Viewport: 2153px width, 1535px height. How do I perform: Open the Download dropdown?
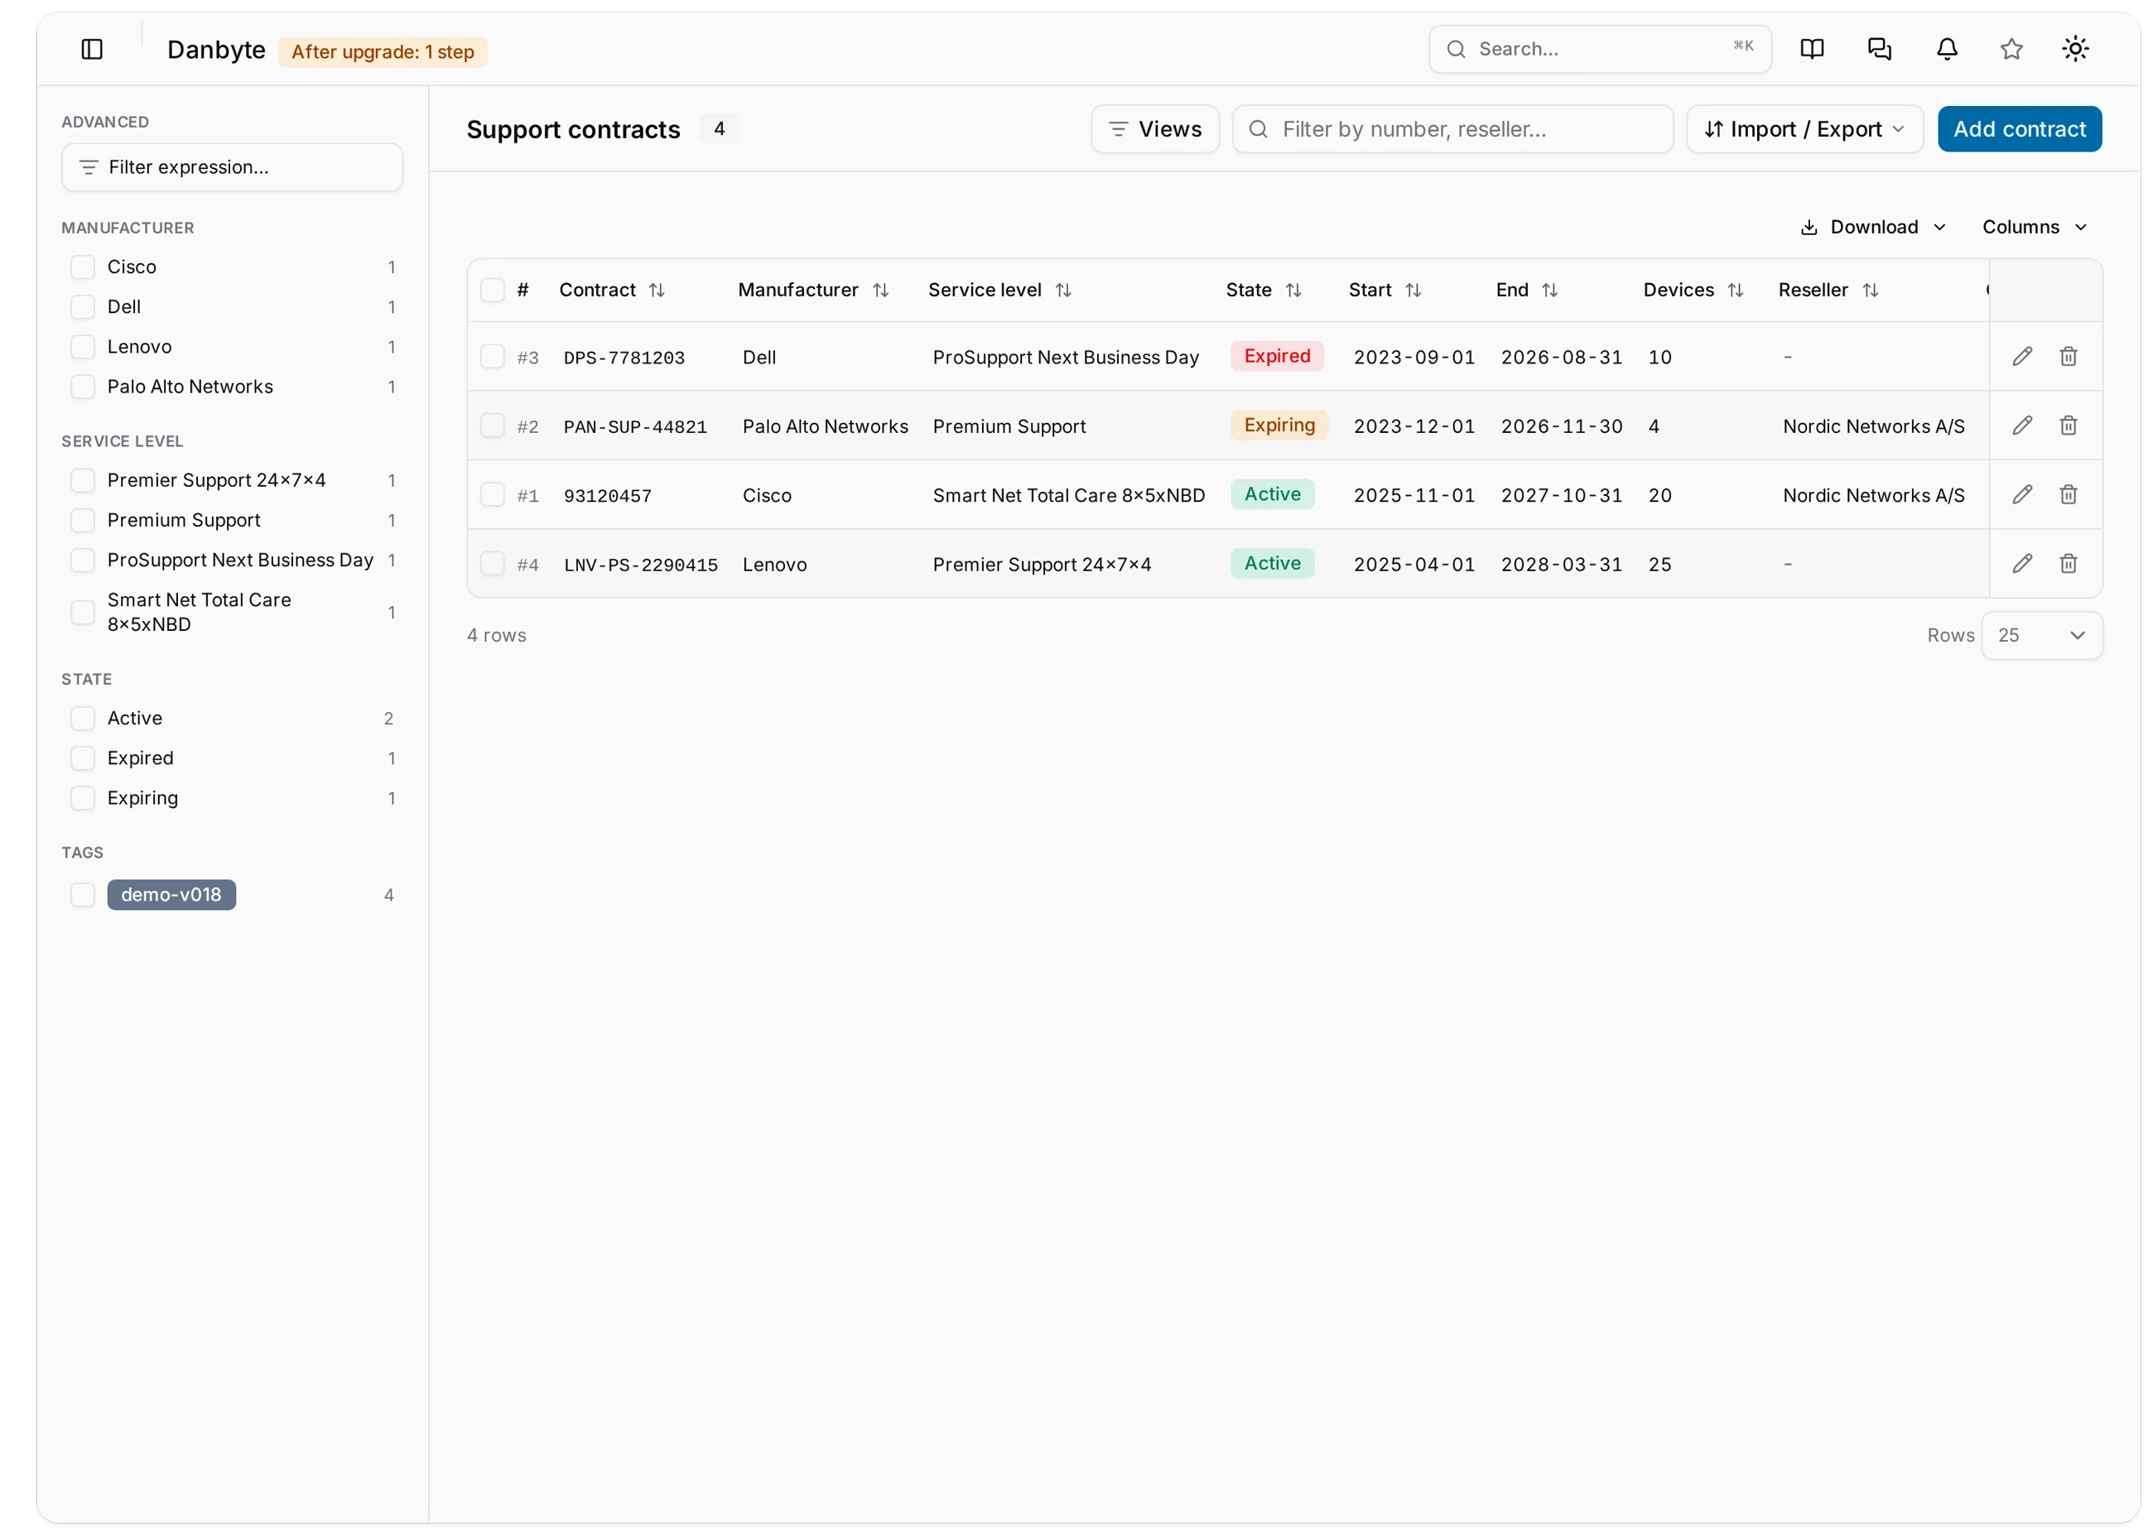click(x=1872, y=227)
